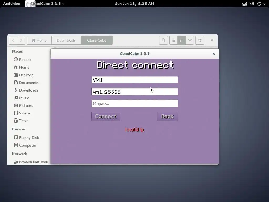
Task: Close the ClassiCube 1.3.5 dialog
Action: 214,54
